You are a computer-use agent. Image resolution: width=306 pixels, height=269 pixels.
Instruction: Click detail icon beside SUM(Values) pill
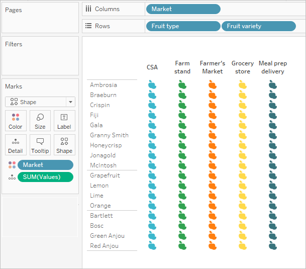tap(12, 177)
